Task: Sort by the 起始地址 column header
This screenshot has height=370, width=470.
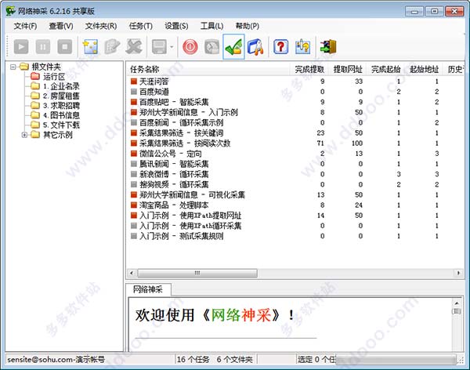Action: click(424, 69)
